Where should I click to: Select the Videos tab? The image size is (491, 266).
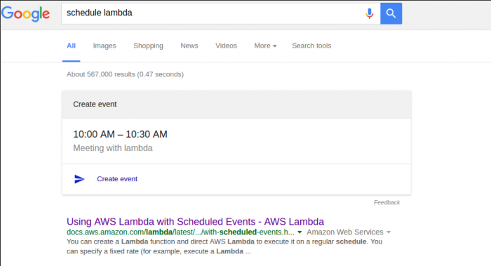[x=226, y=45]
